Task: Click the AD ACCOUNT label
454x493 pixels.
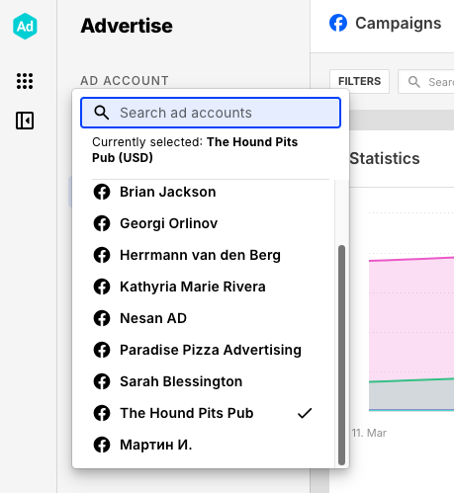Action: coord(125,81)
